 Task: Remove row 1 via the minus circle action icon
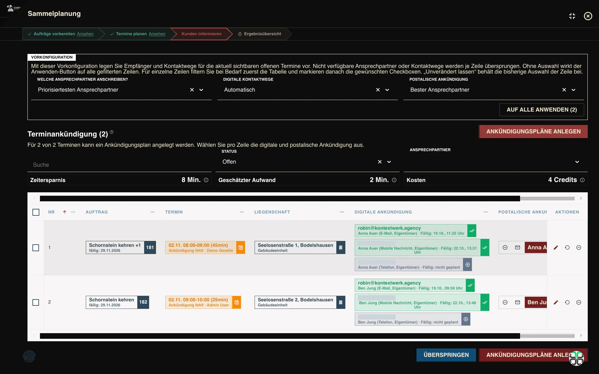point(579,247)
